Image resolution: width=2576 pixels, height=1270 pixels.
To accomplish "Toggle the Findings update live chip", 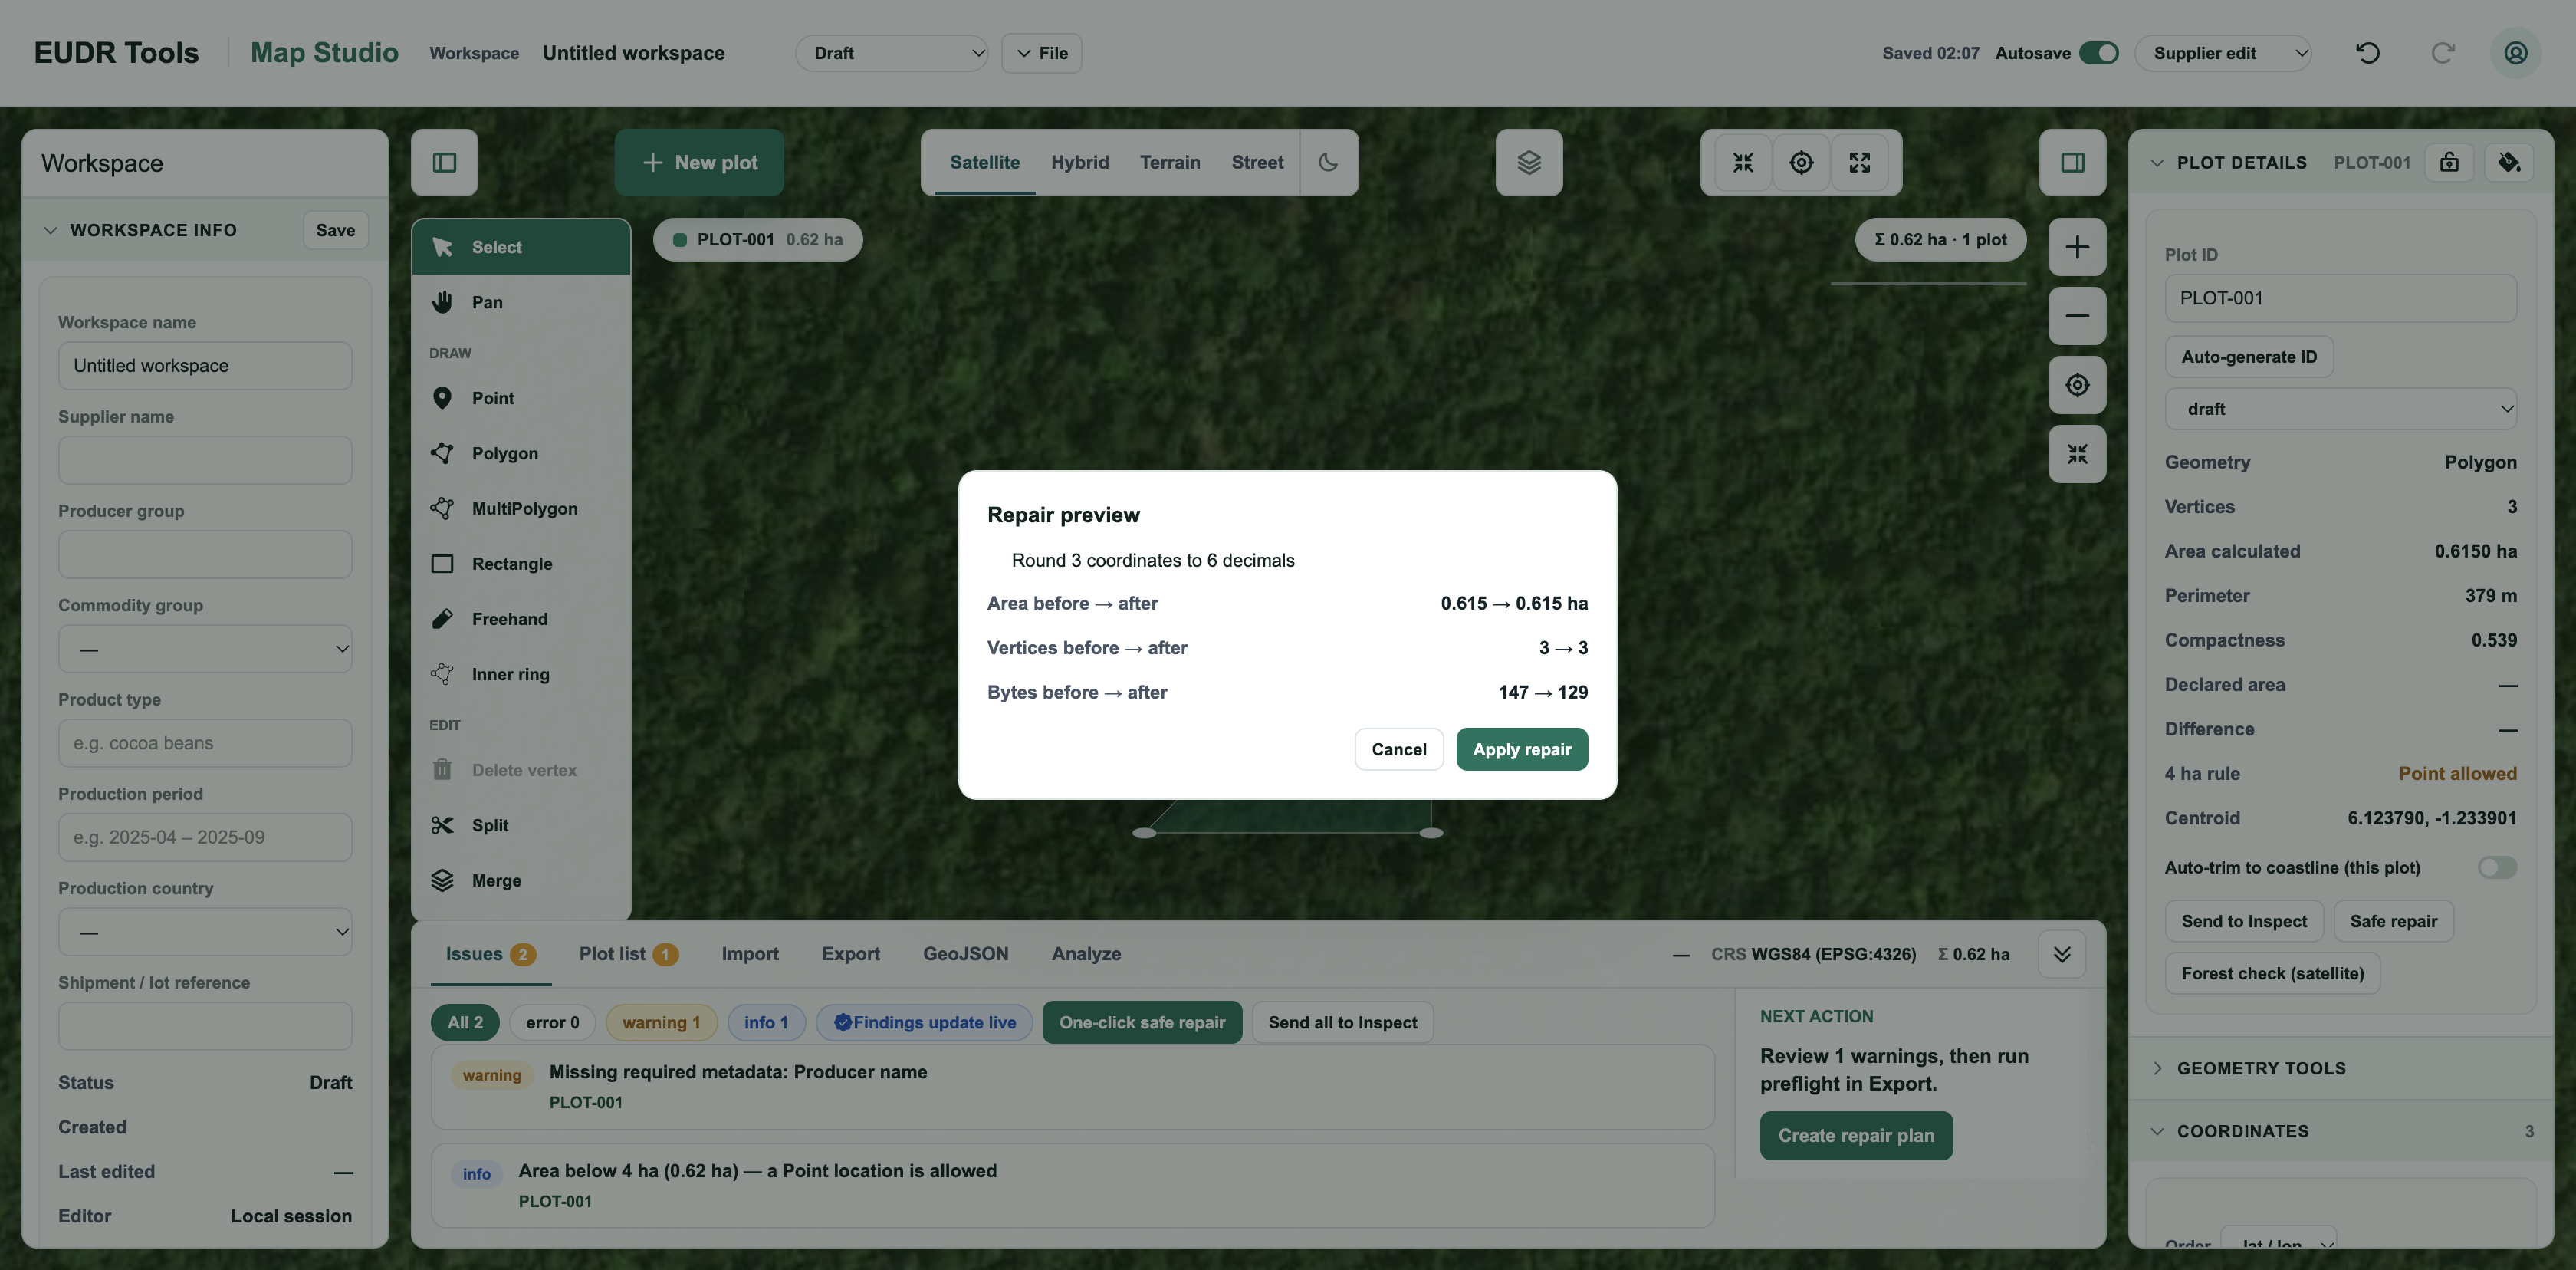I will point(924,1022).
